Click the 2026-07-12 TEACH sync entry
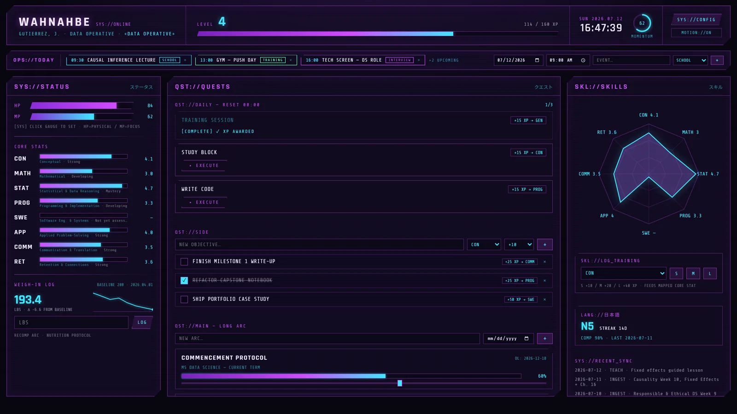This screenshot has width=737, height=414. pos(639,370)
